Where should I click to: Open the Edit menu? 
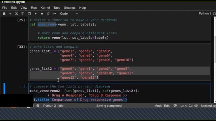[14, 8]
